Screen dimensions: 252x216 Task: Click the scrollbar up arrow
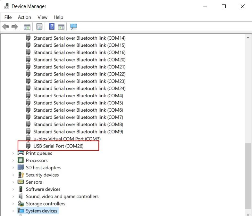point(248,38)
